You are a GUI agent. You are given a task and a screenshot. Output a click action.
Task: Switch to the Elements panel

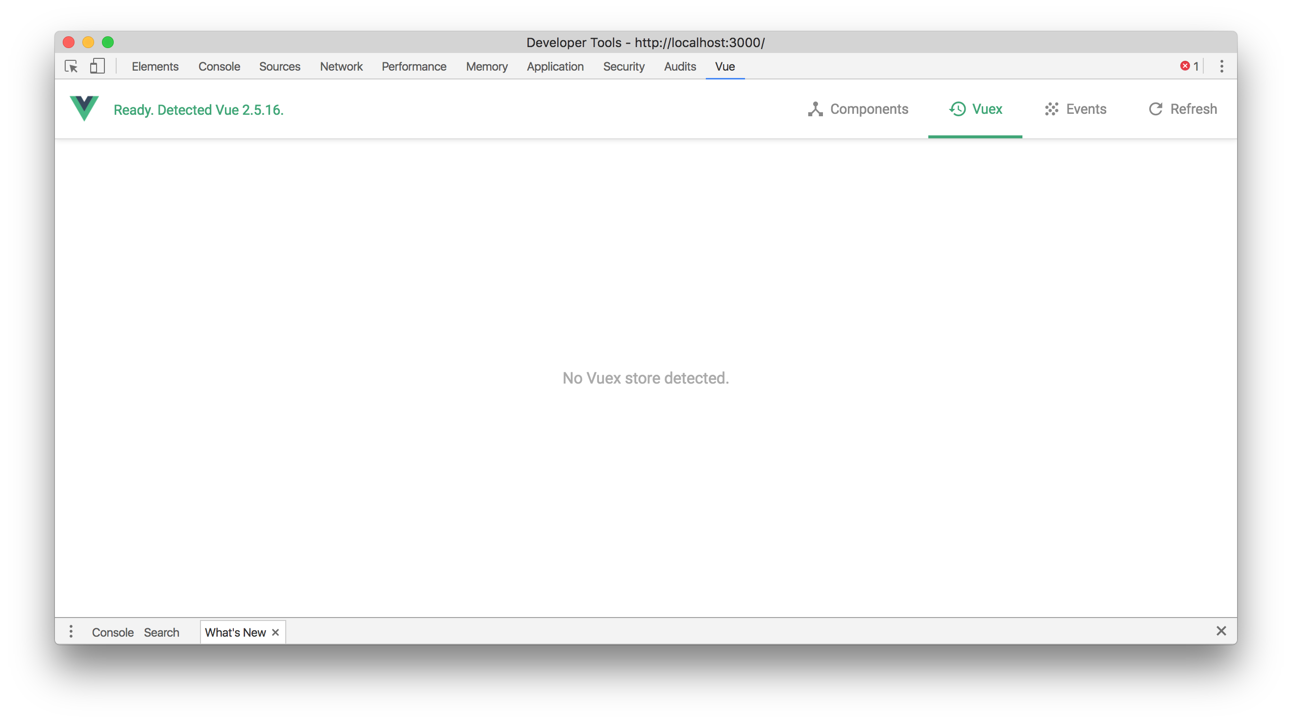155,66
